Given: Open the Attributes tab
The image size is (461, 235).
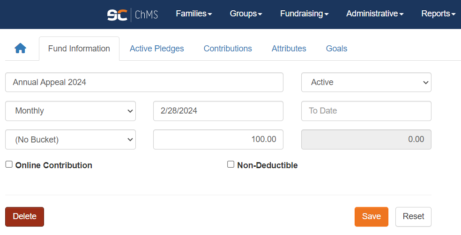Looking at the screenshot, I should coord(289,49).
